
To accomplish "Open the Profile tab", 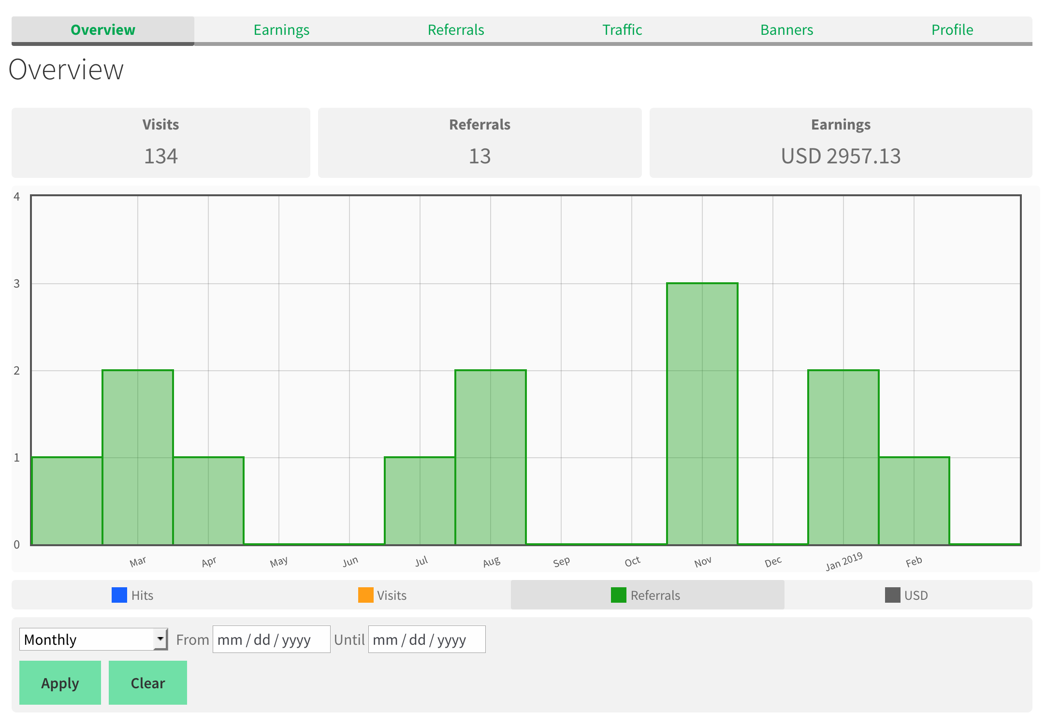I will point(952,29).
